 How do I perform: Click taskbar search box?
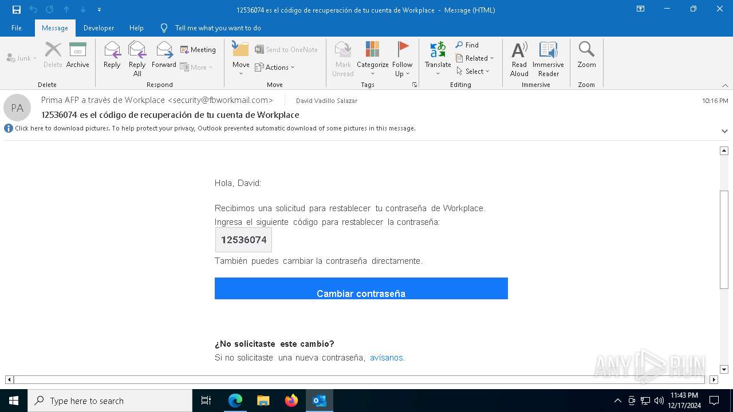coord(110,401)
